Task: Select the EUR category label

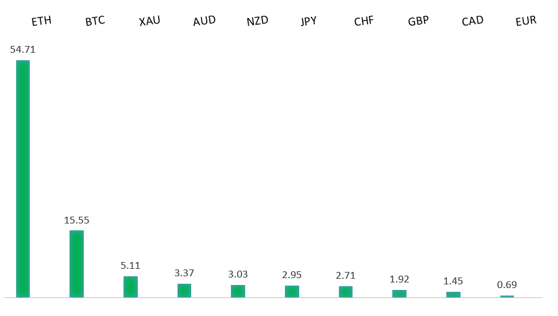Action: [x=526, y=21]
